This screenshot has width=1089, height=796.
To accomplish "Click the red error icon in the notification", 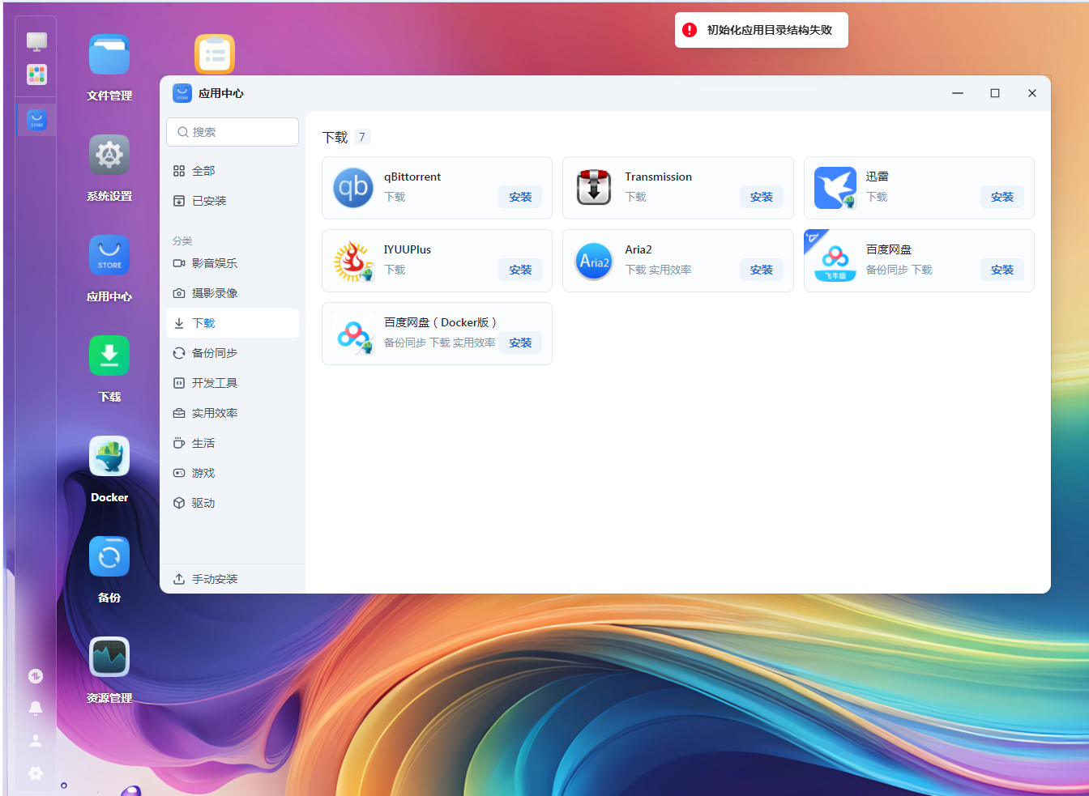I will (690, 30).
